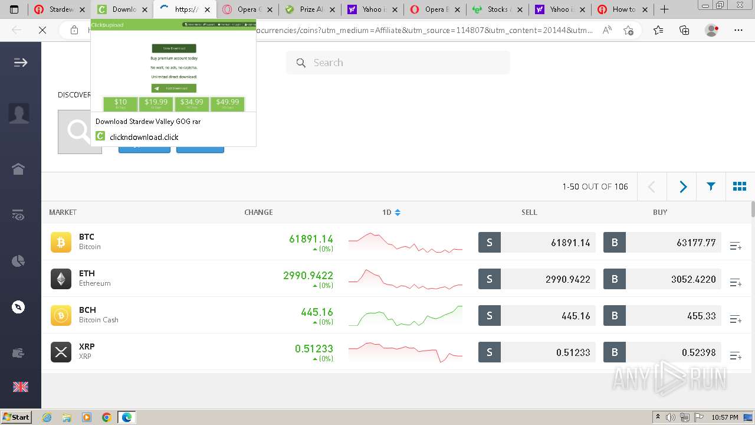Viewport: 755px width, 425px height.
Task: Open the BTC 1D price chart
Action: (x=405, y=242)
